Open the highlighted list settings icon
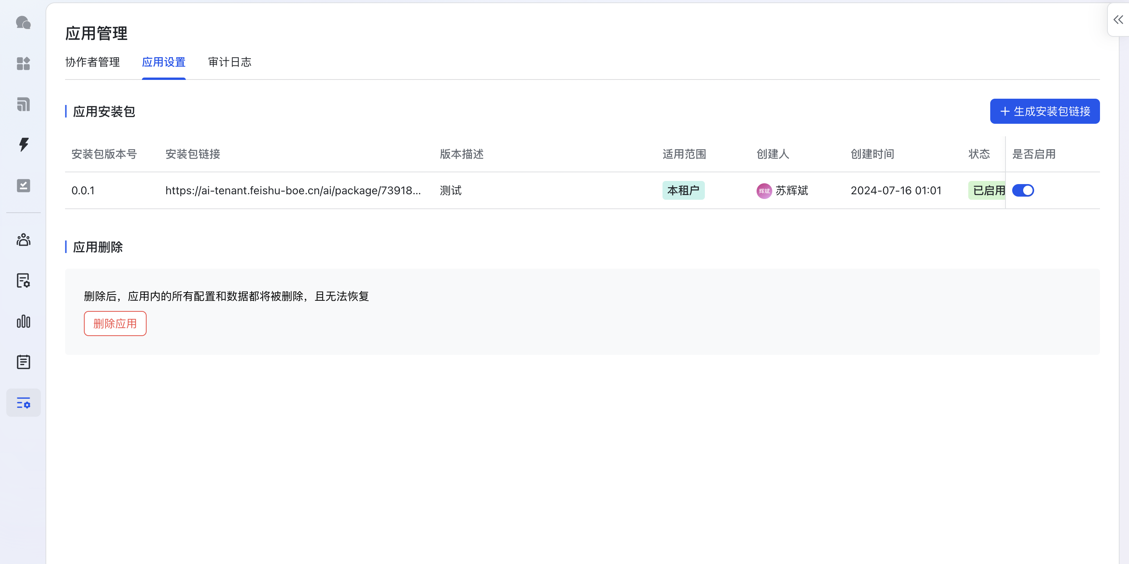 click(23, 403)
